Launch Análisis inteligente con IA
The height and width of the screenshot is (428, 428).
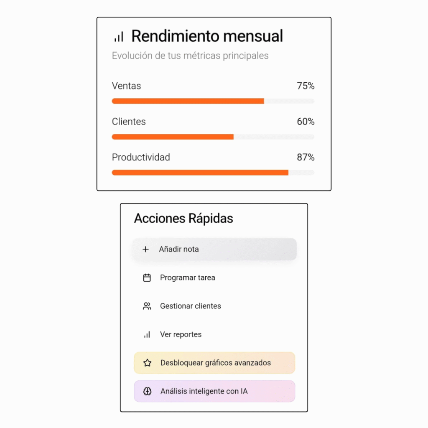(204, 392)
